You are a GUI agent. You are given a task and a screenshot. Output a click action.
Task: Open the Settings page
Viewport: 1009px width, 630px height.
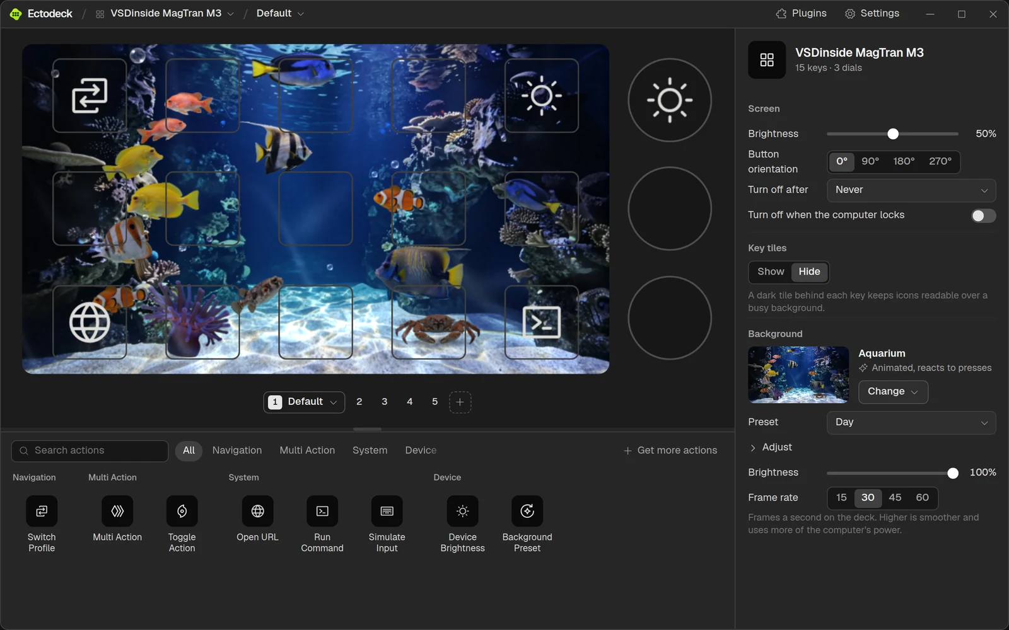pos(872,13)
